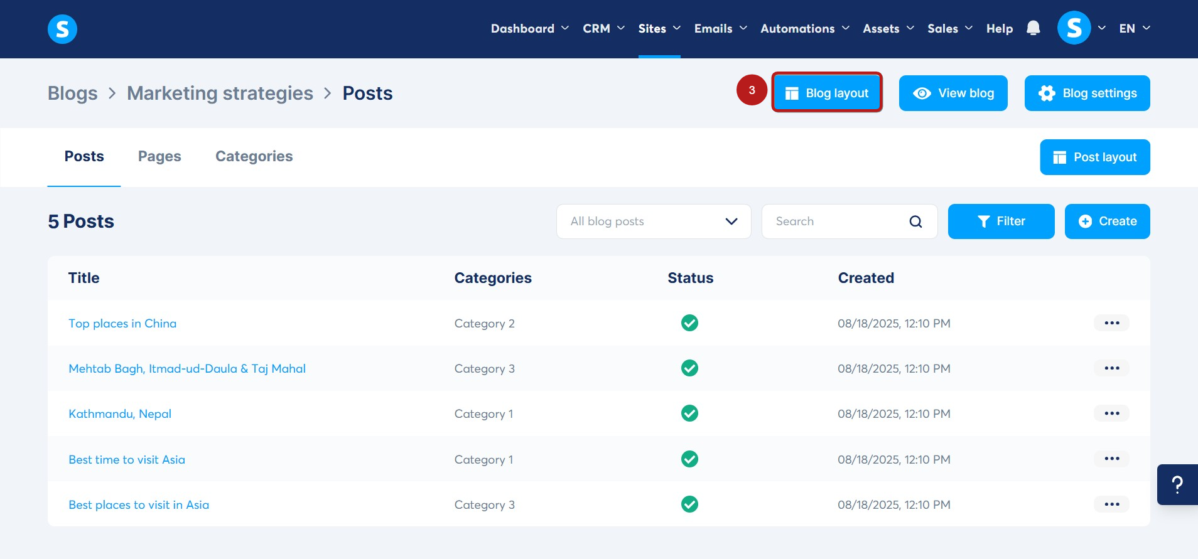
Task: Open the Blog layout editor
Action: 826,93
